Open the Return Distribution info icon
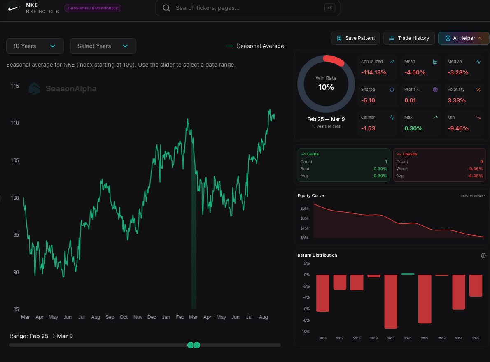490x362 pixels. click(x=483, y=255)
